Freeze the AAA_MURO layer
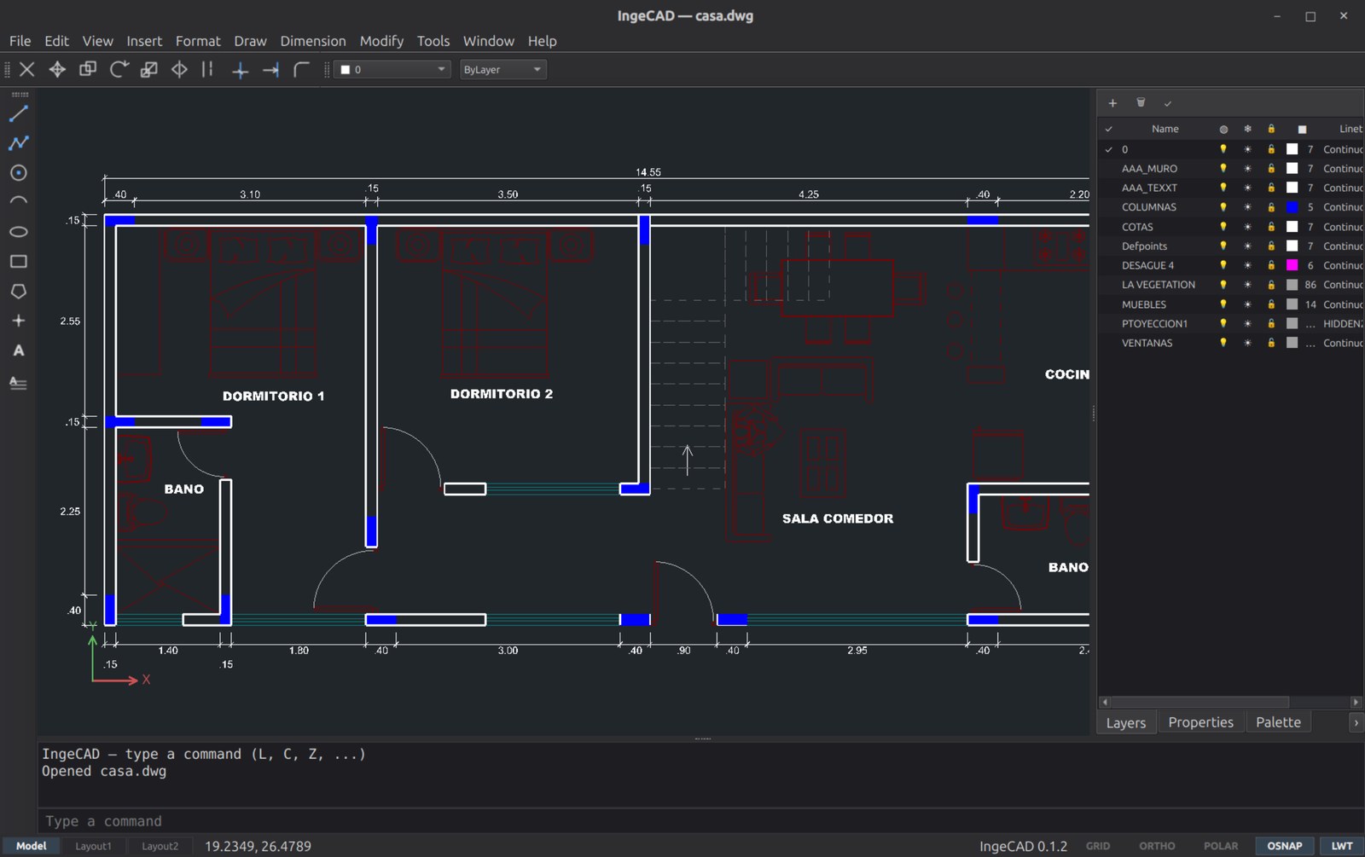 click(x=1247, y=169)
